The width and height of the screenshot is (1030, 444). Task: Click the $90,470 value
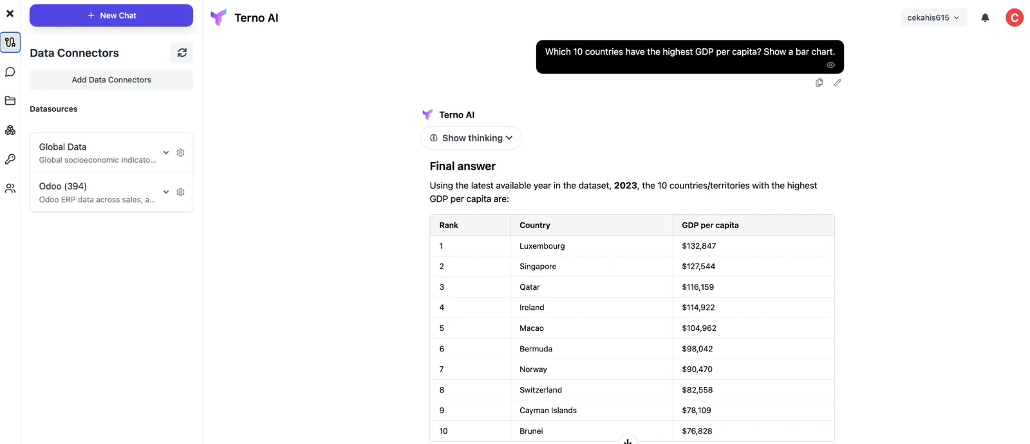click(697, 369)
